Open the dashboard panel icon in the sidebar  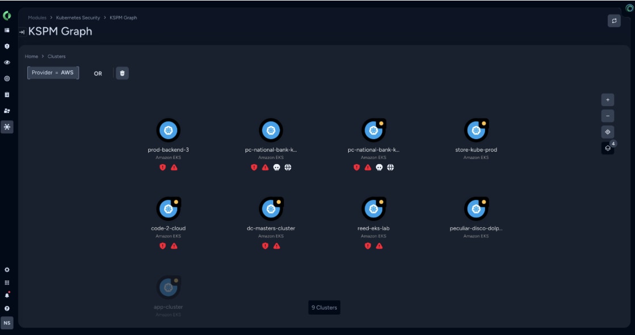pyautogui.click(x=7, y=31)
